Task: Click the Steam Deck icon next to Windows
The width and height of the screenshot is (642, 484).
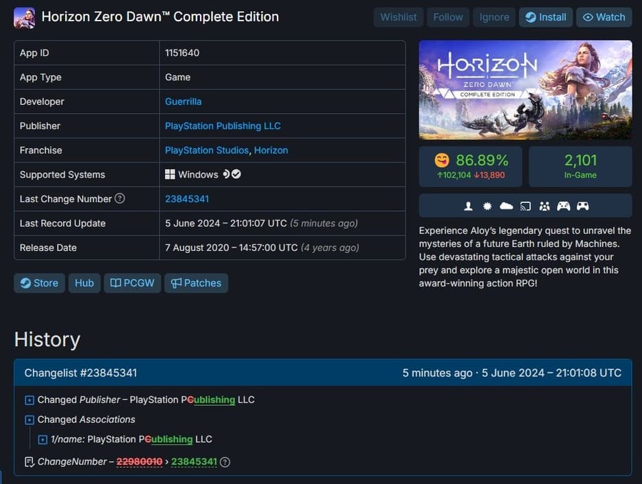Action: 226,174
